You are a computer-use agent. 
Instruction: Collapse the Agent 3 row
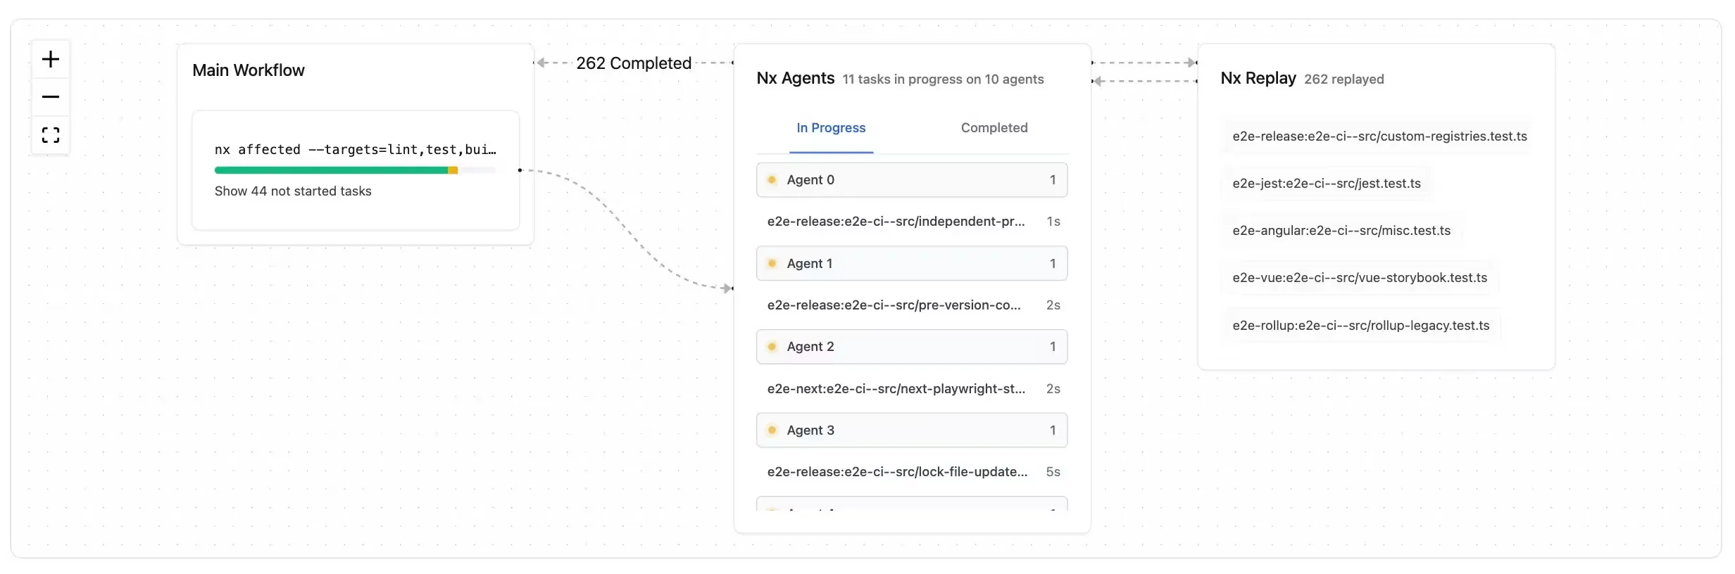pos(911,430)
